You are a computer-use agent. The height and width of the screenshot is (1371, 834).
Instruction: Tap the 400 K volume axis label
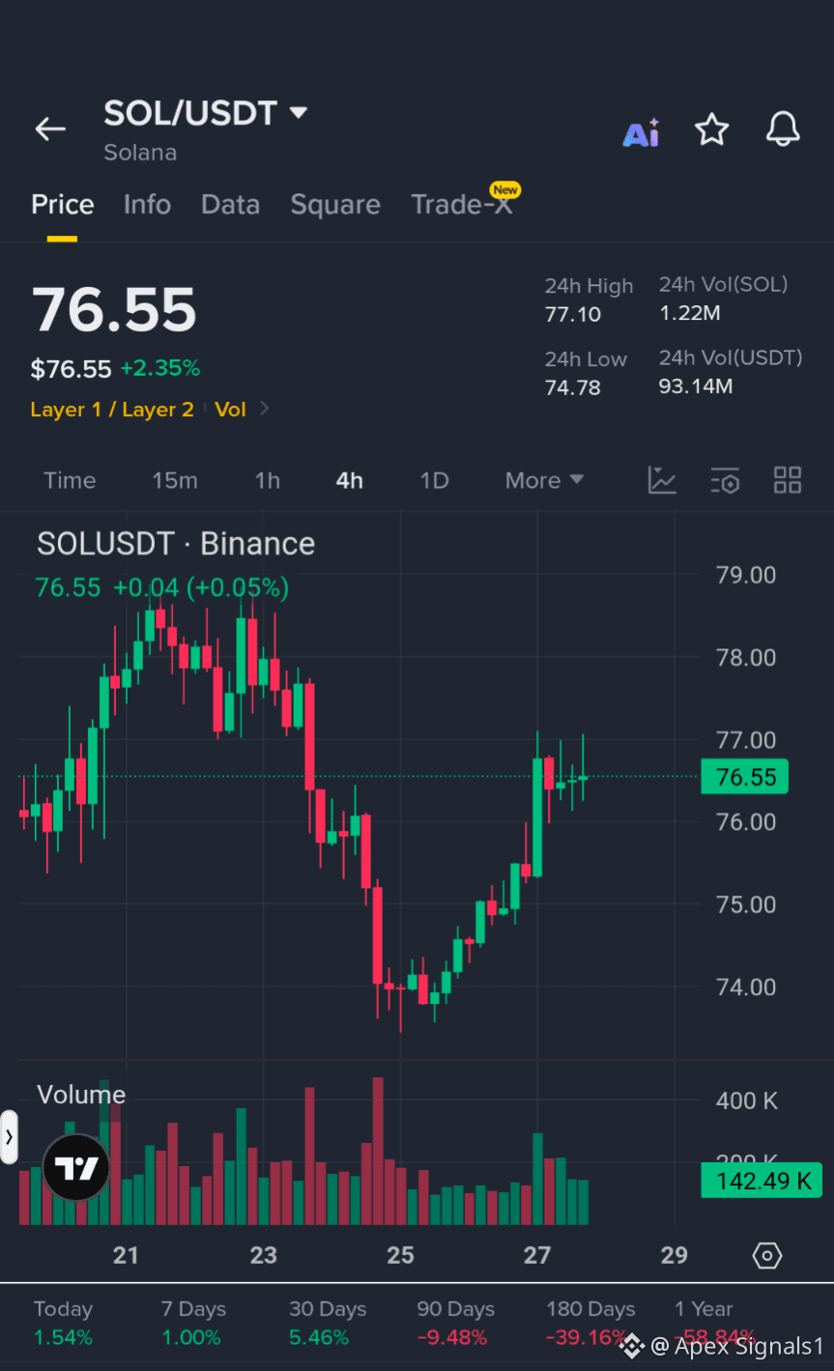point(746,1100)
